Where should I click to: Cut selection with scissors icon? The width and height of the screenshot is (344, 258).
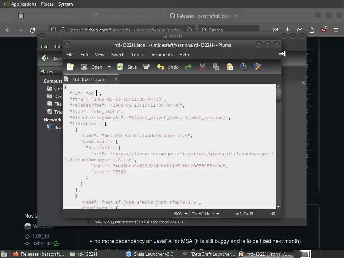(202, 67)
